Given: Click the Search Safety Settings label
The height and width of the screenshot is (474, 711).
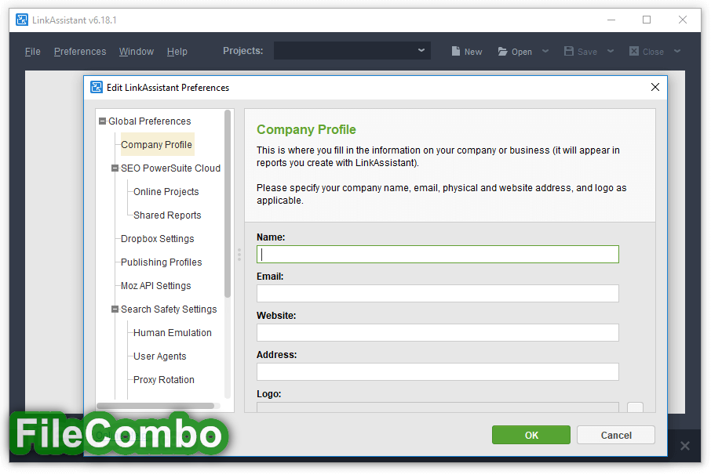Looking at the screenshot, I should pos(169,309).
